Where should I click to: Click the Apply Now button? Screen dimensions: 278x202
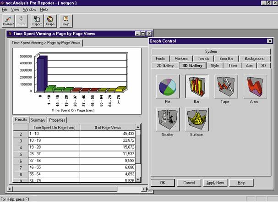215,183
